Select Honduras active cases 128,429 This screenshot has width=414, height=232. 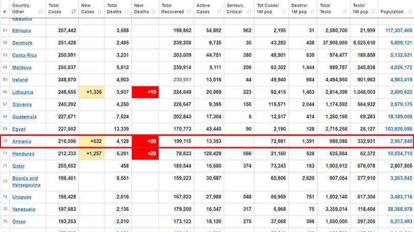[x=212, y=154]
